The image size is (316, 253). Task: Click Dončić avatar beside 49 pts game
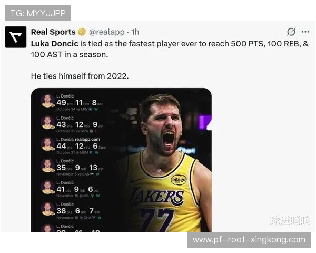click(47, 101)
